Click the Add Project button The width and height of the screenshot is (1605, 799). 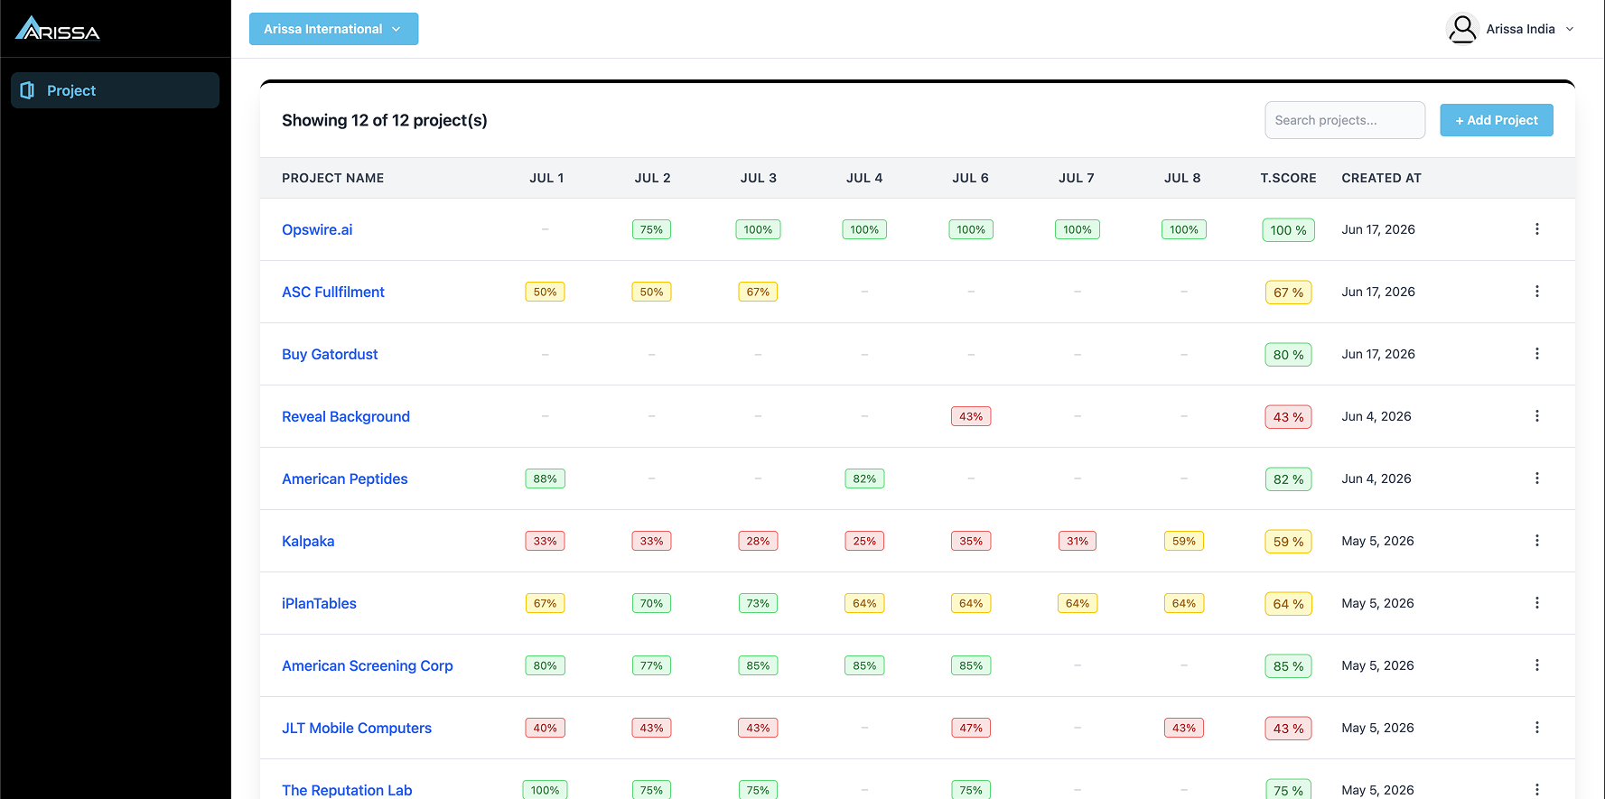click(x=1497, y=120)
